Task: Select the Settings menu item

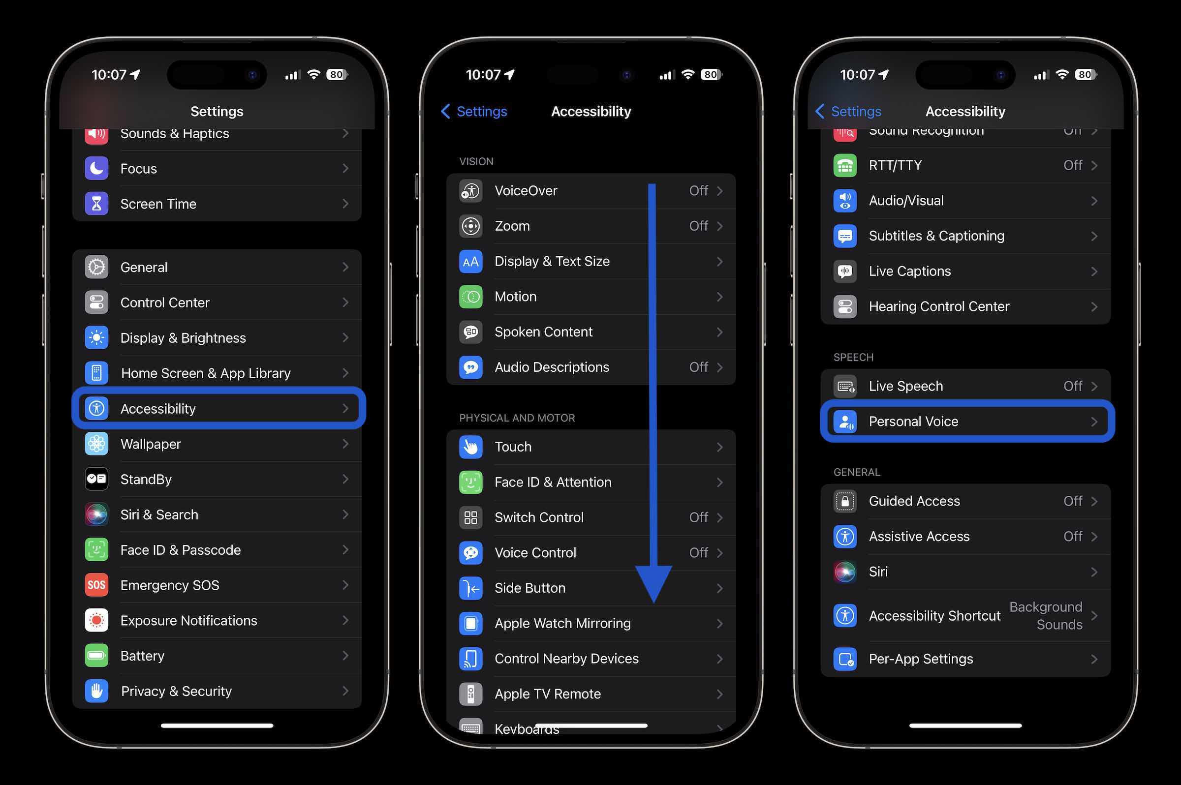Action: pos(217,110)
